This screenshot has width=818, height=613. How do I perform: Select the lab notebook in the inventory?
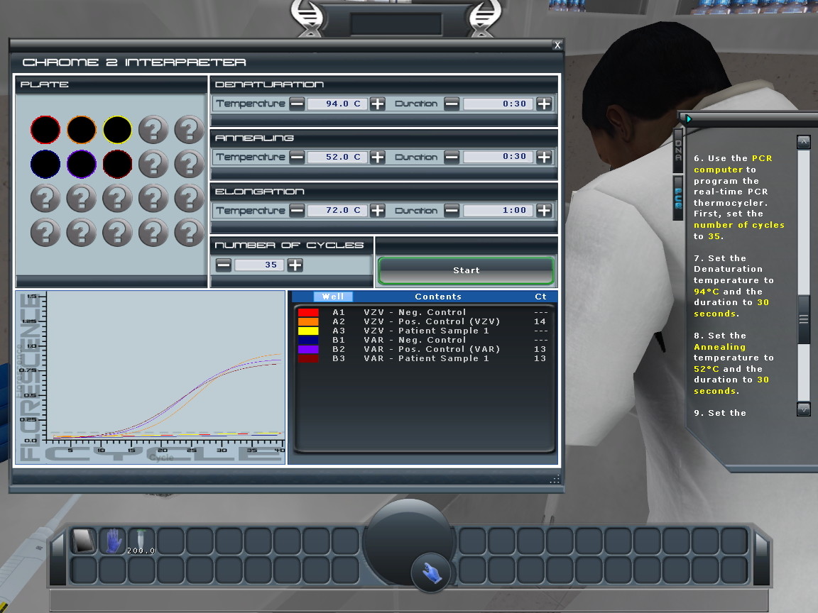click(83, 541)
